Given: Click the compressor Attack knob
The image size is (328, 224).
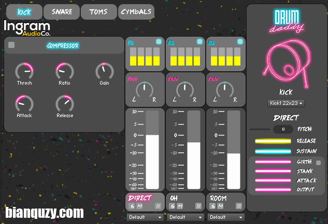Looking at the screenshot, I should pos(24,104).
